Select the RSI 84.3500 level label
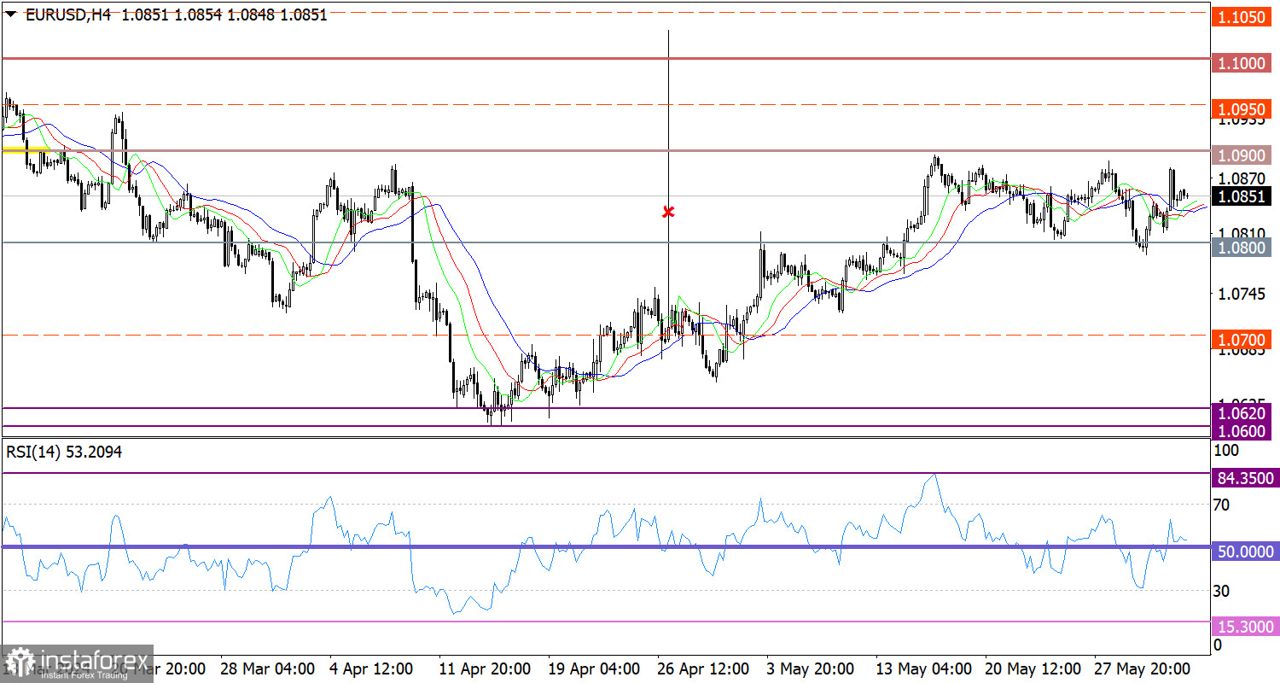This screenshot has width=1280, height=683. point(1245,479)
